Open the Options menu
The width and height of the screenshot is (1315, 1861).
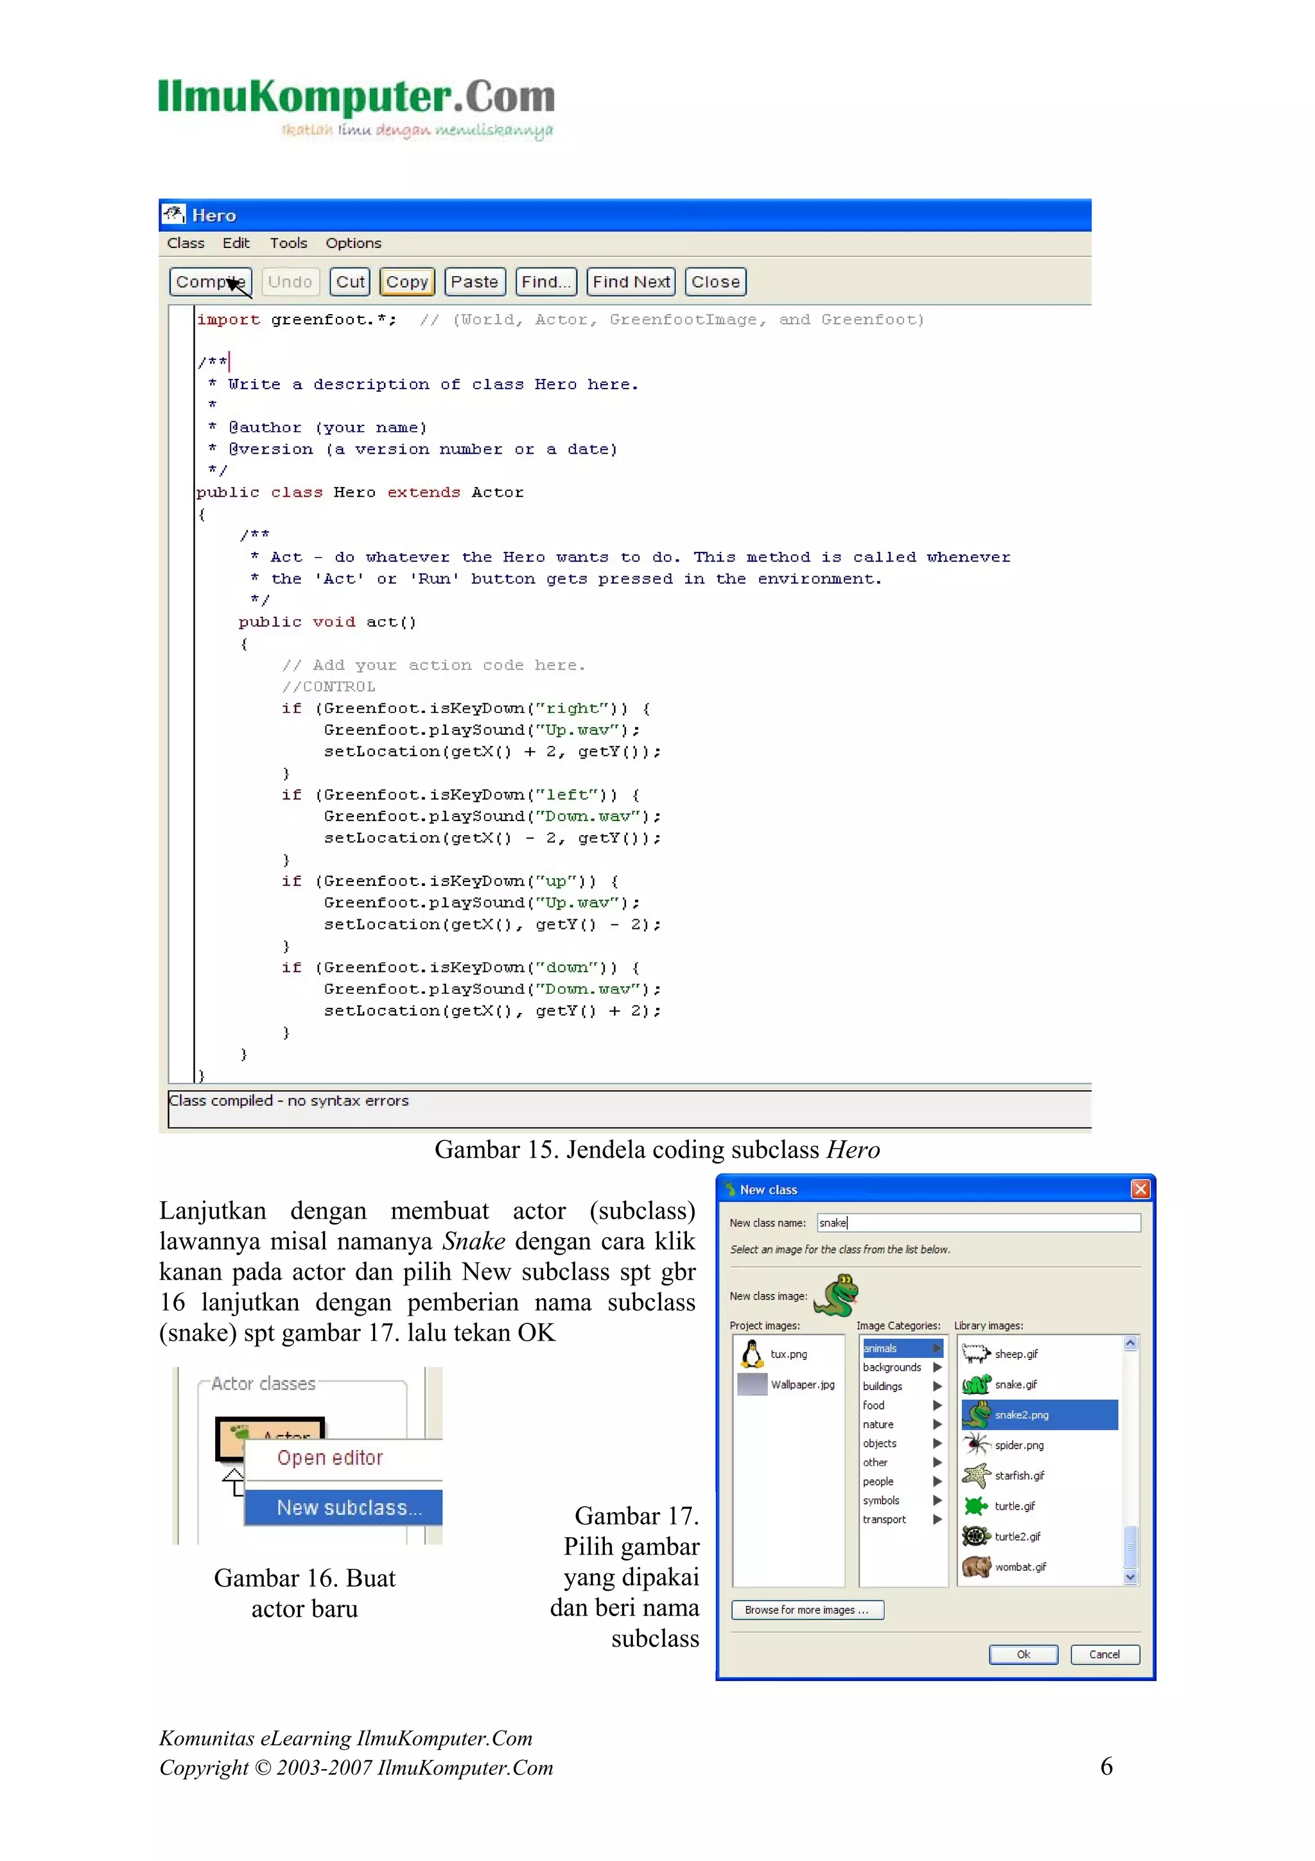[x=353, y=242]
